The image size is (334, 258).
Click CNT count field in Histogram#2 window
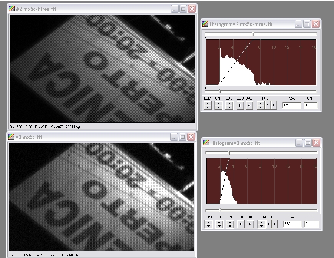(x=311, y=105)
